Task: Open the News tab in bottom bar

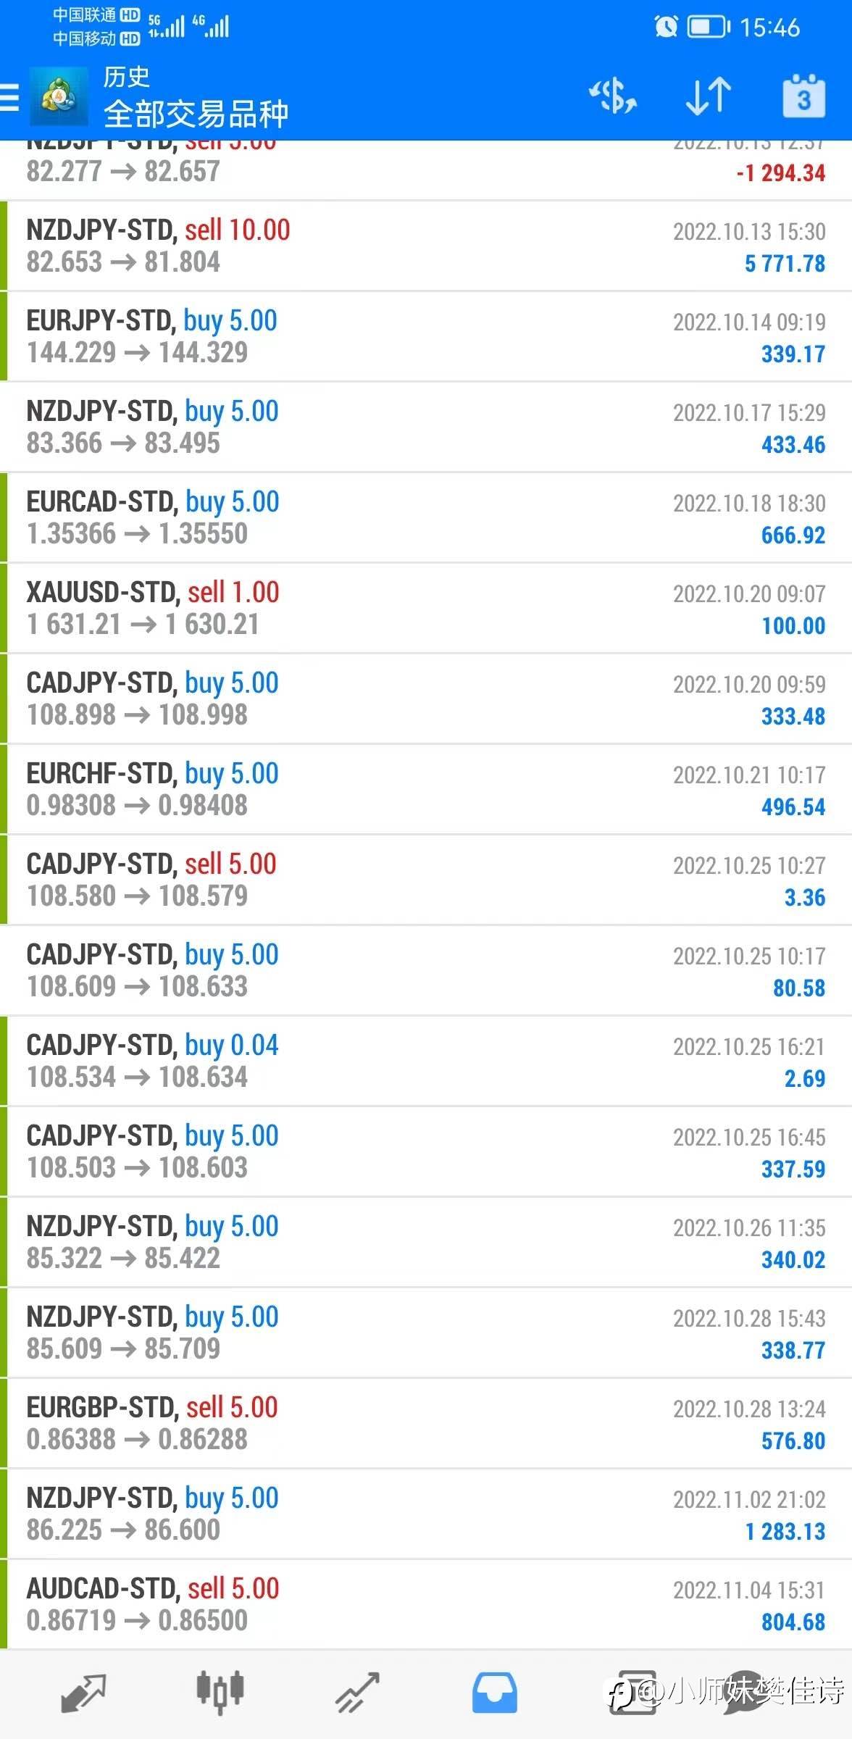Action: pyautogui.click(x=632, y=1693)
